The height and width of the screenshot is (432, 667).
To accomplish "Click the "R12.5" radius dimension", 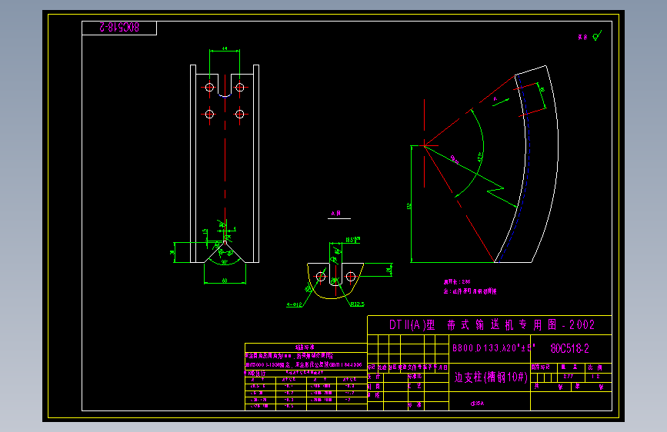I will coord(358,304).
